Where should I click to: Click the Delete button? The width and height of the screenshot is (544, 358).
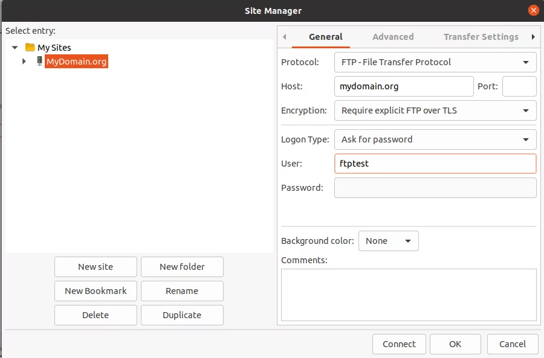click(96, 315)
